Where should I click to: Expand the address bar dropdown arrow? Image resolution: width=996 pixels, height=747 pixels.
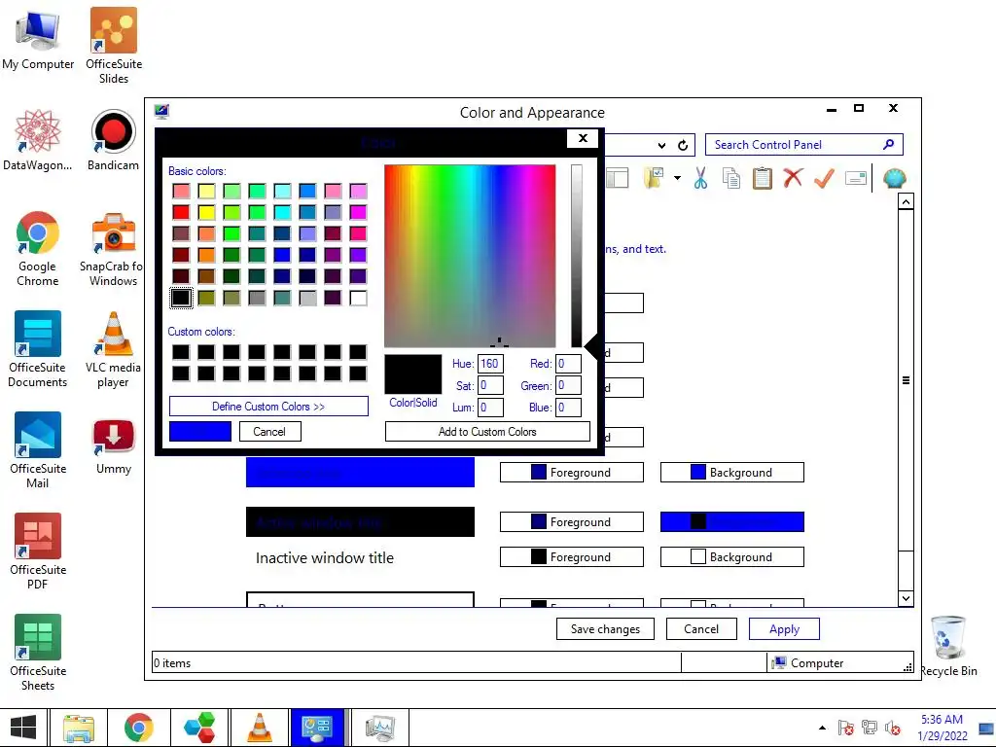point(661,146)
